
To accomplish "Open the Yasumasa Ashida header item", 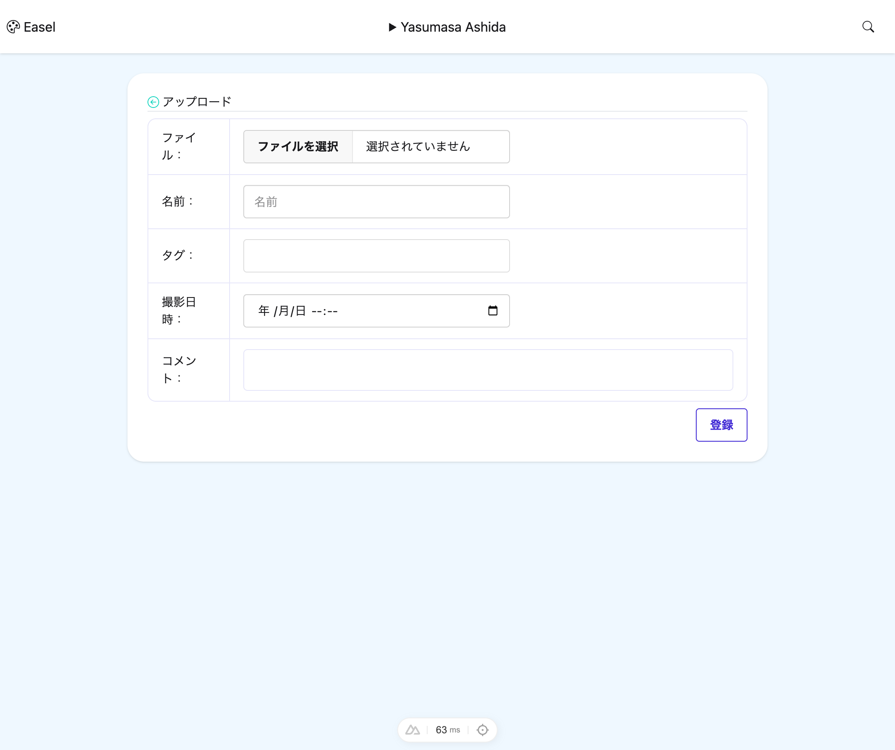I will [453, 27].
